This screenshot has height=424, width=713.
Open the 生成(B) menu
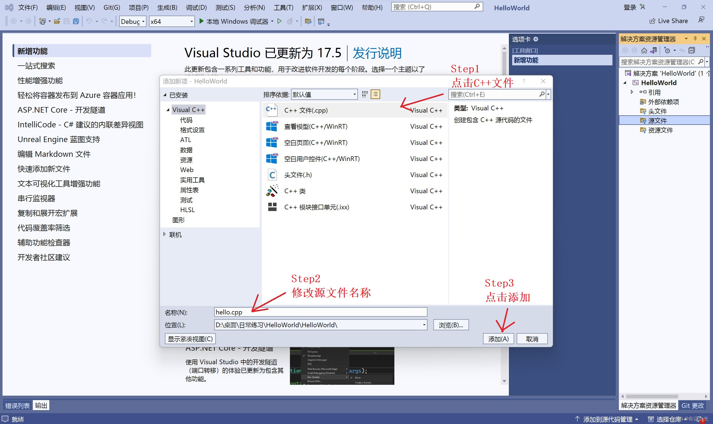click(x=167, y=8)
